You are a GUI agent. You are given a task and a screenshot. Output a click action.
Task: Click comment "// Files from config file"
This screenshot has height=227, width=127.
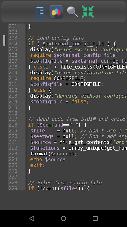pos(65,183)
